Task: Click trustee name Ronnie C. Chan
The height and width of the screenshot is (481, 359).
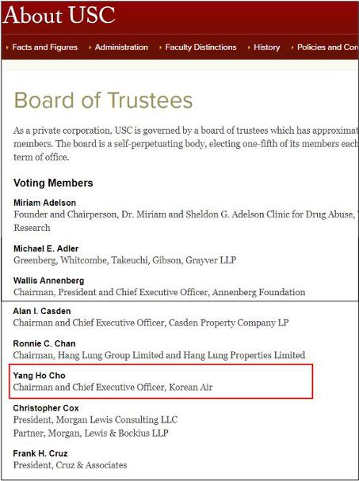Action: (44, 343)
